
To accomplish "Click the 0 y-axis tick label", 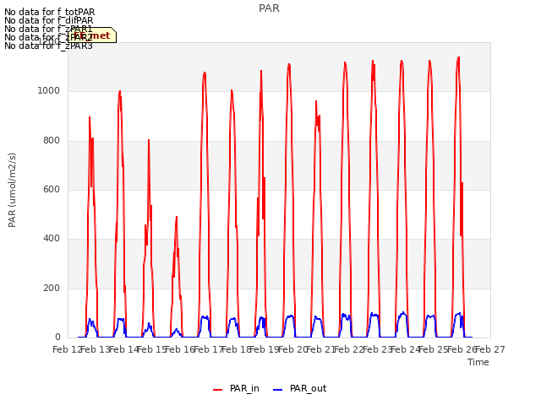I will pos(57,337).
